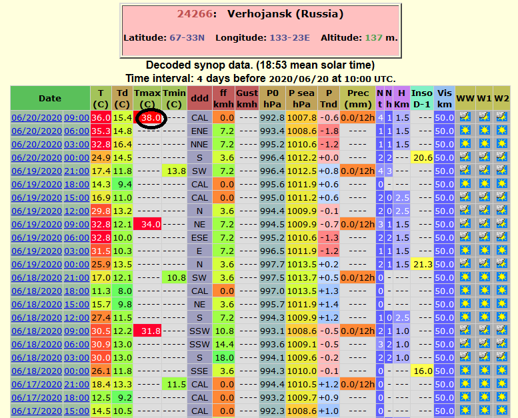Select the temperature value 36.0
Image resolution: width=518 pixels, height=418 pixels.
click(x=101, y=117)
